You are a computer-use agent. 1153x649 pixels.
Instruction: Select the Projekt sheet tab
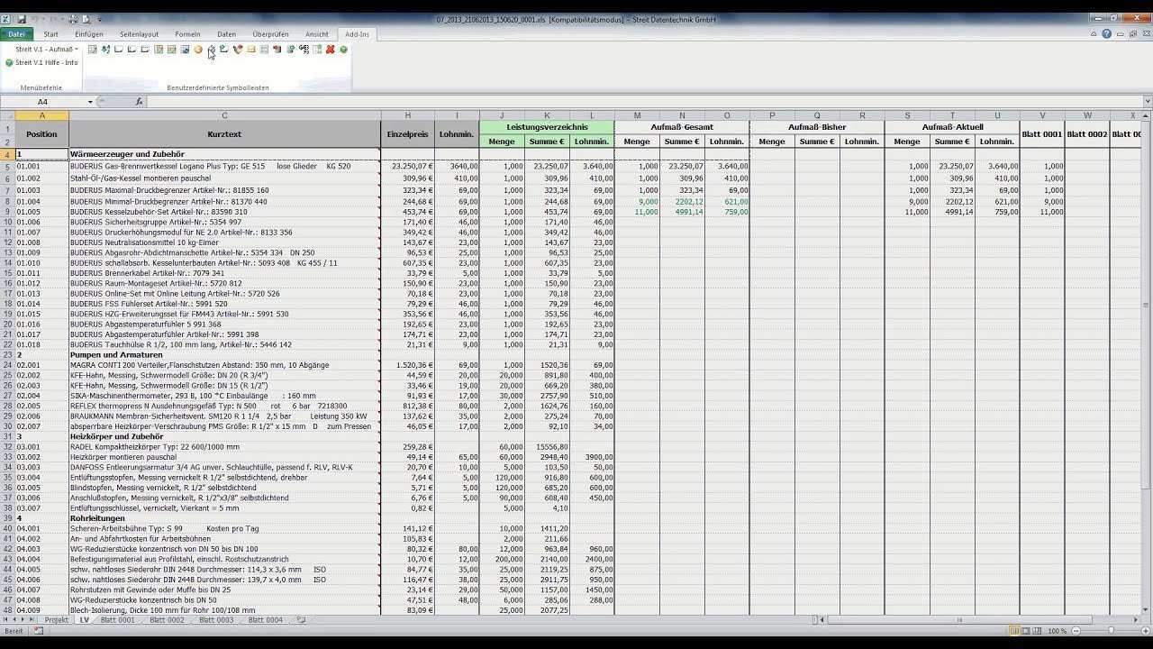pyautogui.click(x=57, y=620)
